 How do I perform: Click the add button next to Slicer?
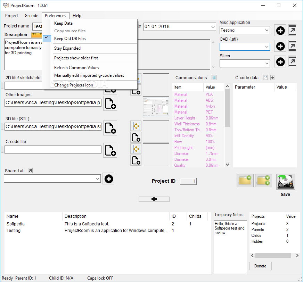(x=280, y=62)
